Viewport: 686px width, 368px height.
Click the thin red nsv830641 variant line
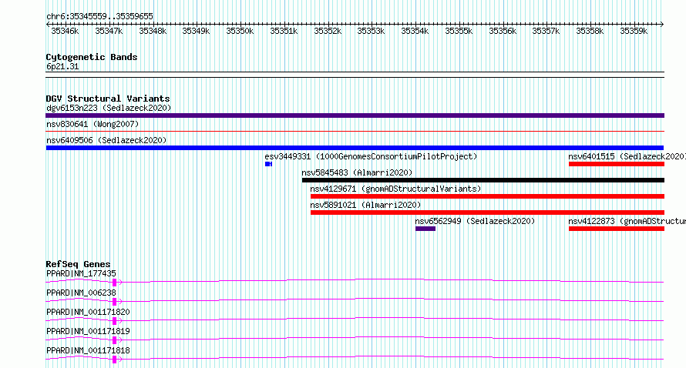(x=355, y=131)
